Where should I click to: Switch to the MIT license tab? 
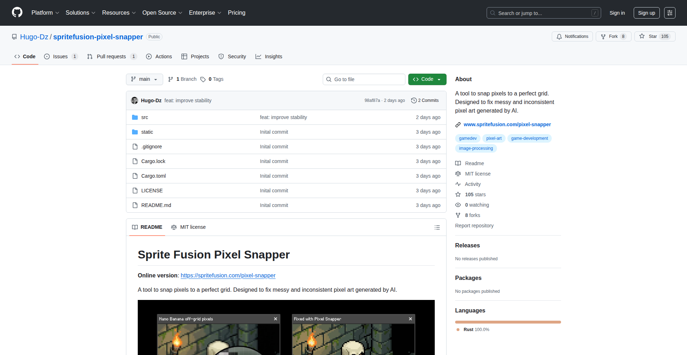pos(188,227)
